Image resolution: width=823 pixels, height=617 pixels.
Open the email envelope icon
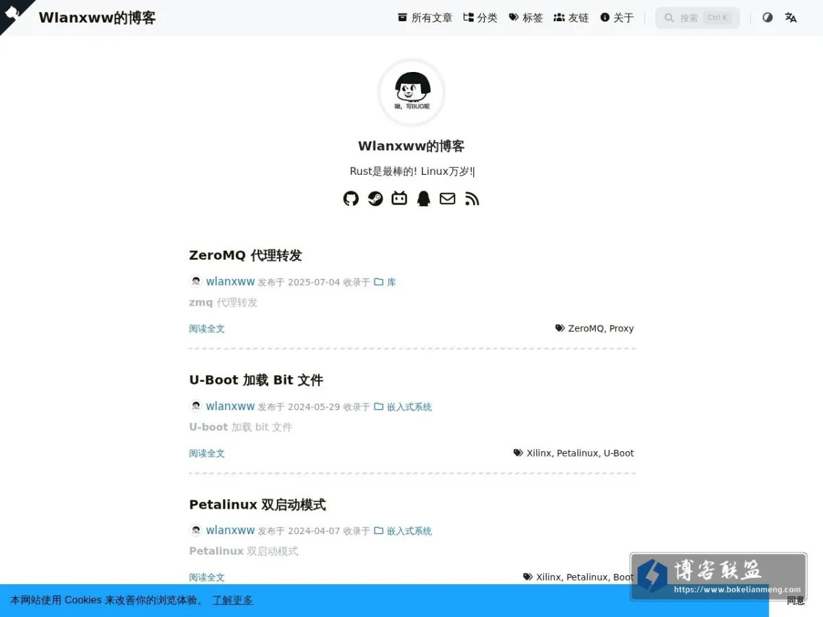click(x=447, y=199)
